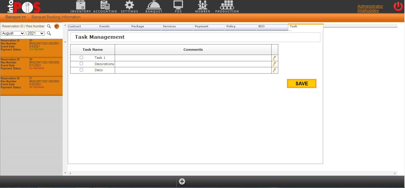Tick the Decorations task checkbox
This screenshot has height=188, width=405.
point(81,64)
